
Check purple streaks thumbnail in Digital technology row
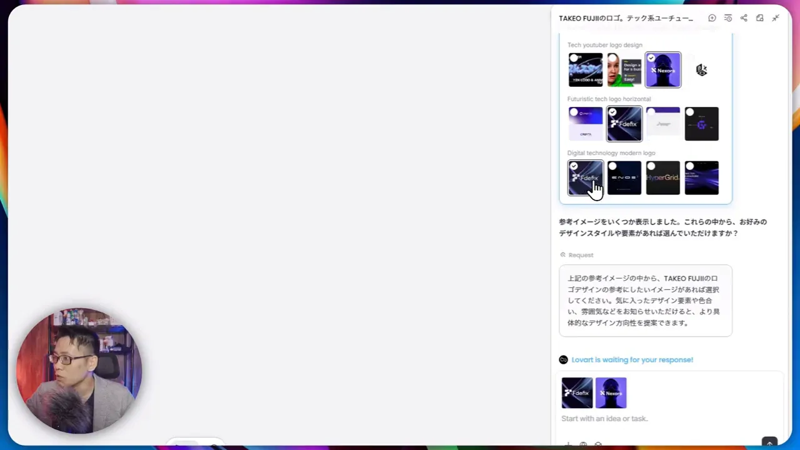[690, 166]
